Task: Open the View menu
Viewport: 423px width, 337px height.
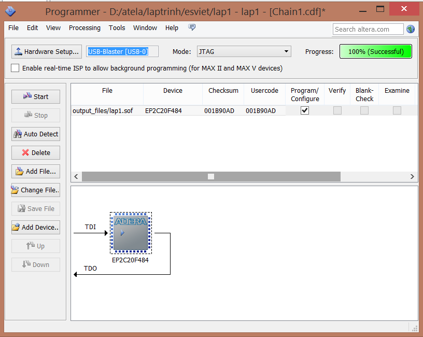Action: point(53,28)
